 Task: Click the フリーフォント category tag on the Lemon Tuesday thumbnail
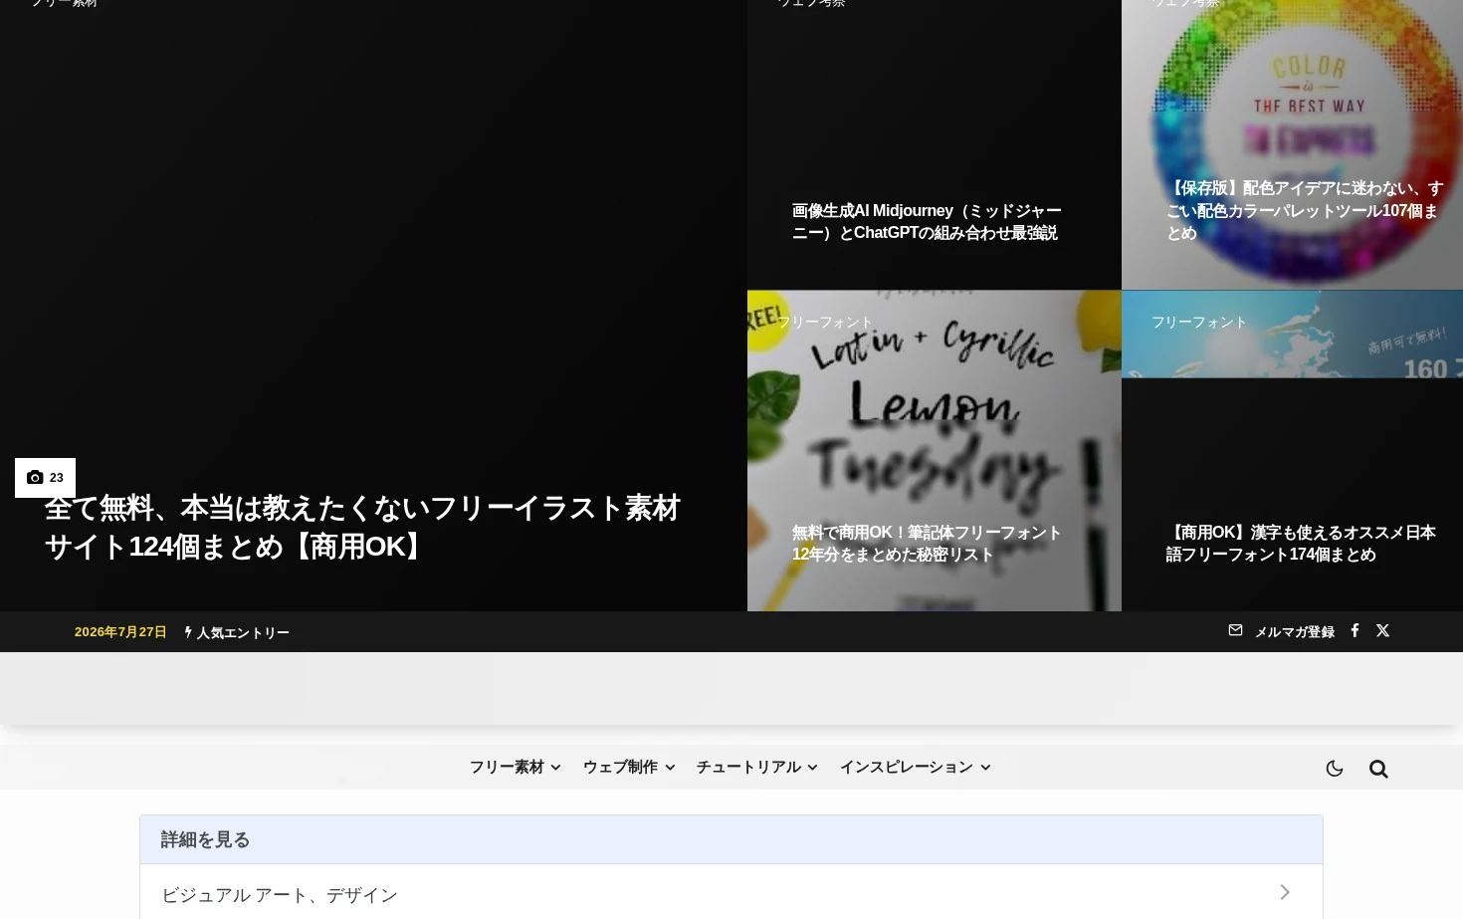tap(824, 322)
